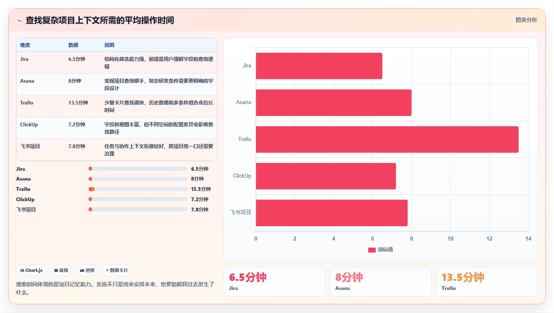Click the ClickUp y-axis label in chart
Viewport: 554px width, 313px height.
click(242, 176)
